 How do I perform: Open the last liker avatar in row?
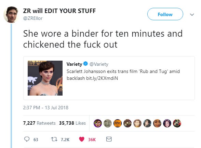point(177,123)
